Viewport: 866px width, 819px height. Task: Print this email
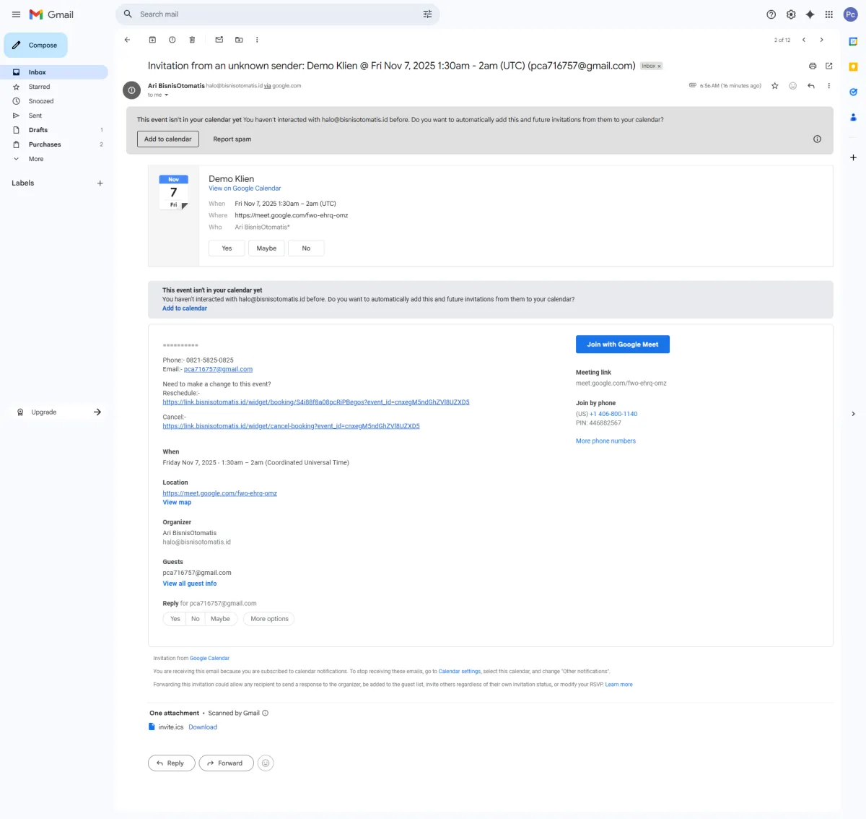(x=813, y=66)
